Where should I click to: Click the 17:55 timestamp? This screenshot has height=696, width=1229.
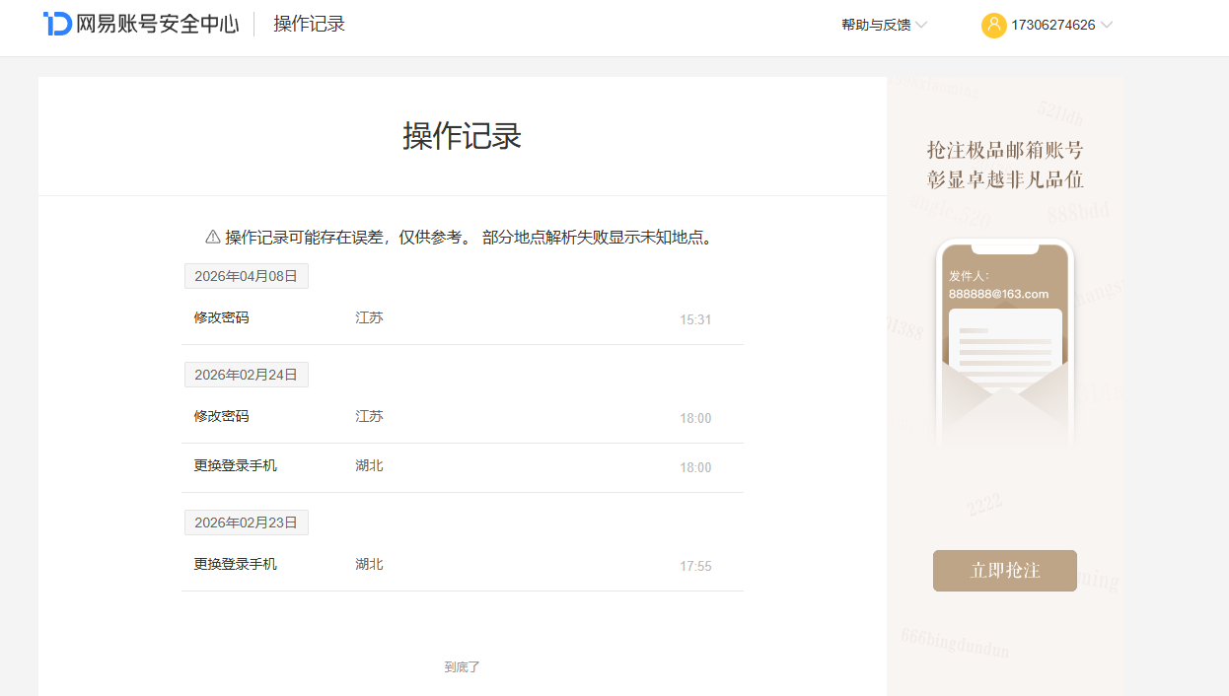695,566
